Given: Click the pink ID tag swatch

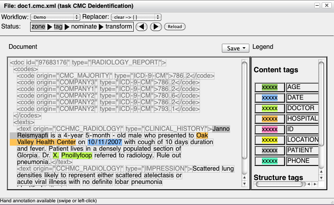Looking at the screenshot, I should 269,129.
